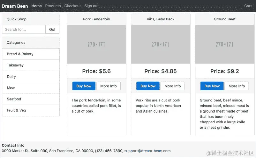Select the Takeaway category
Viewport: 256px width, 158px height.
[31, 65]
